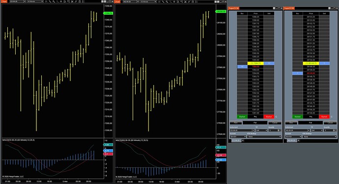Zoom out with the NQ chart's dimmed magnifier
This screenshot has width=339, height=184.
point(170,1)
